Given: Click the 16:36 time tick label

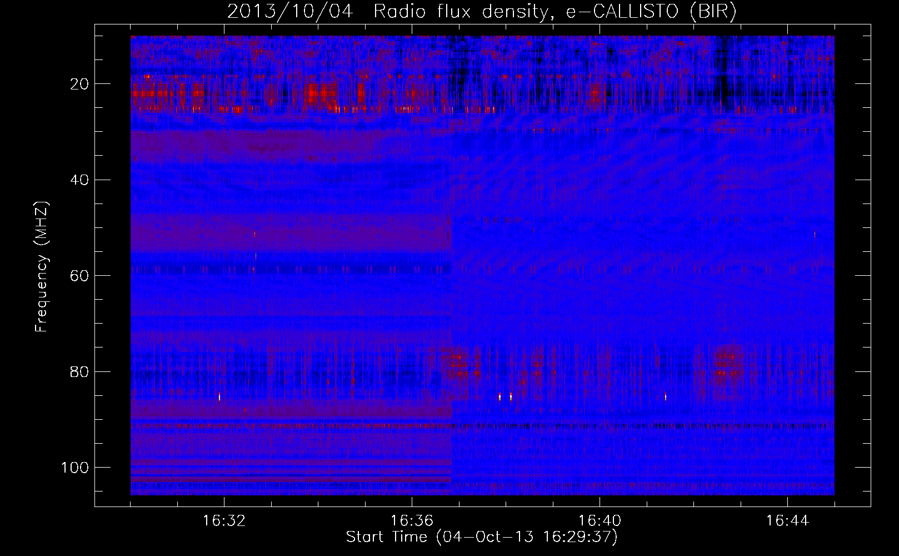Looking at the screenshot, I should click(x=412, y=521).
